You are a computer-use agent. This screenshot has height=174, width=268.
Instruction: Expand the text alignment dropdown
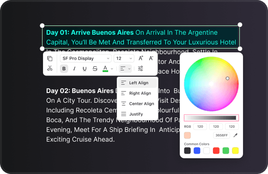click(125, 68)
